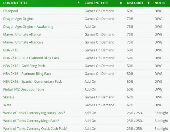Viewport: 170px width, 132px height.
Task: Toggle the Discount column sort arrows
Action: [x=149, y=3]
